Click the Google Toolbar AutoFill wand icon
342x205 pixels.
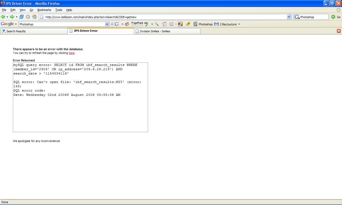point(157,24)
